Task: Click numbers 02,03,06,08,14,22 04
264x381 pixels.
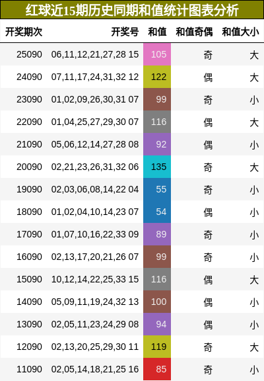Action: coord(95,189)
